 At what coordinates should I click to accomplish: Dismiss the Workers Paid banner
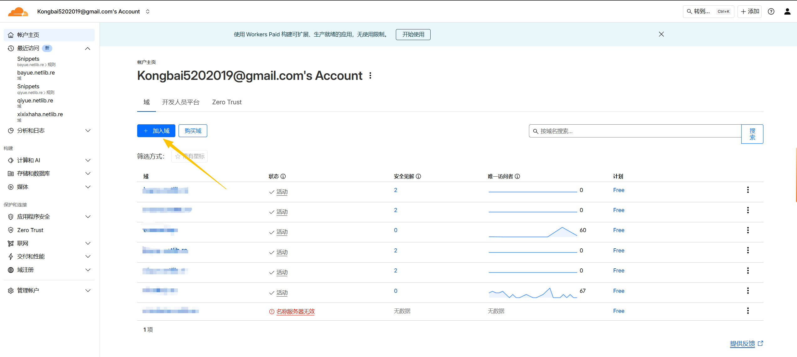pyautogui.click(x=661, y=34)
